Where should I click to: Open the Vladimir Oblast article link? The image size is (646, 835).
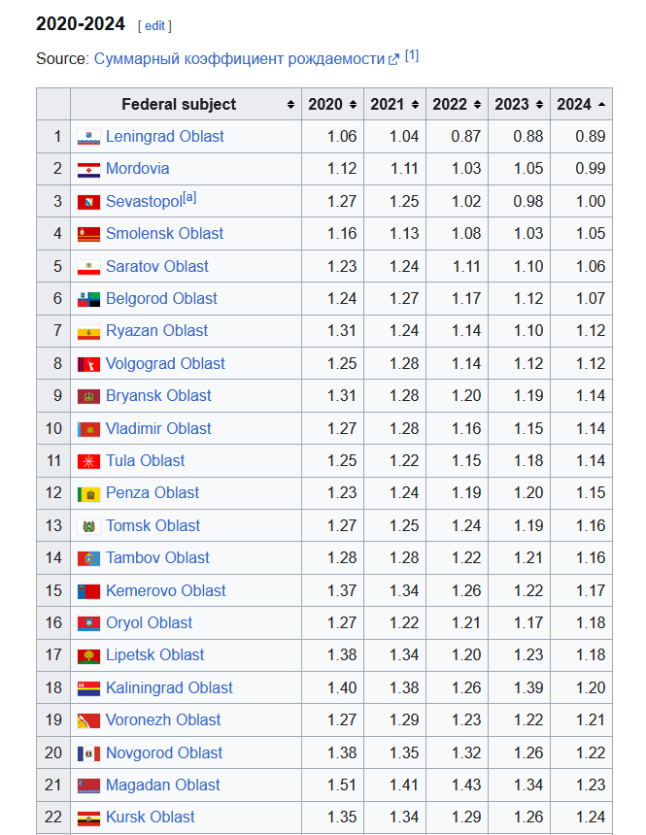[158, 428]
